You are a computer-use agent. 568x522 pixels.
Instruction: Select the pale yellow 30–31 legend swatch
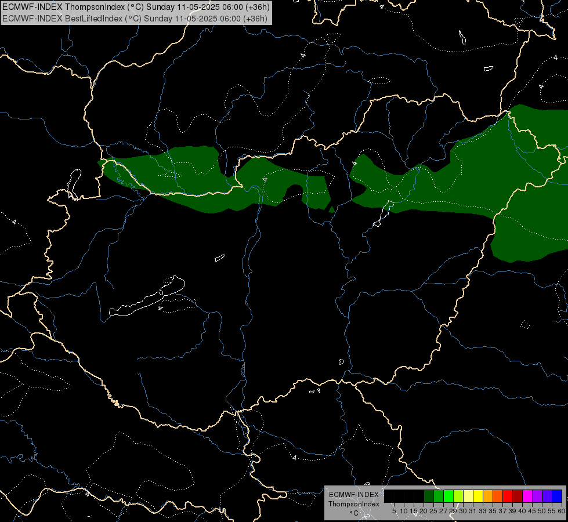[x=468, y=496]
